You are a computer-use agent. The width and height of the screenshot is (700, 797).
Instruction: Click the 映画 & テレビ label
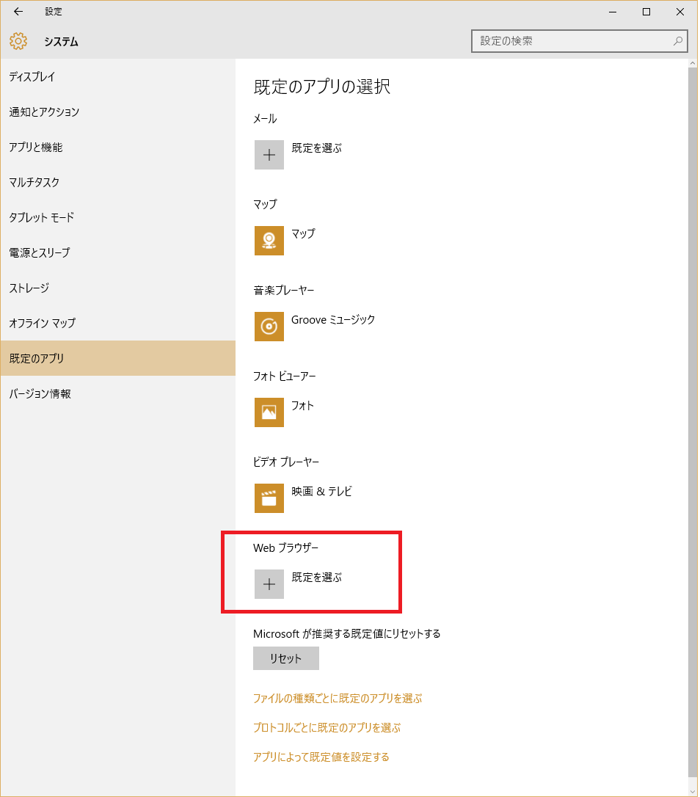click(321, 492)
